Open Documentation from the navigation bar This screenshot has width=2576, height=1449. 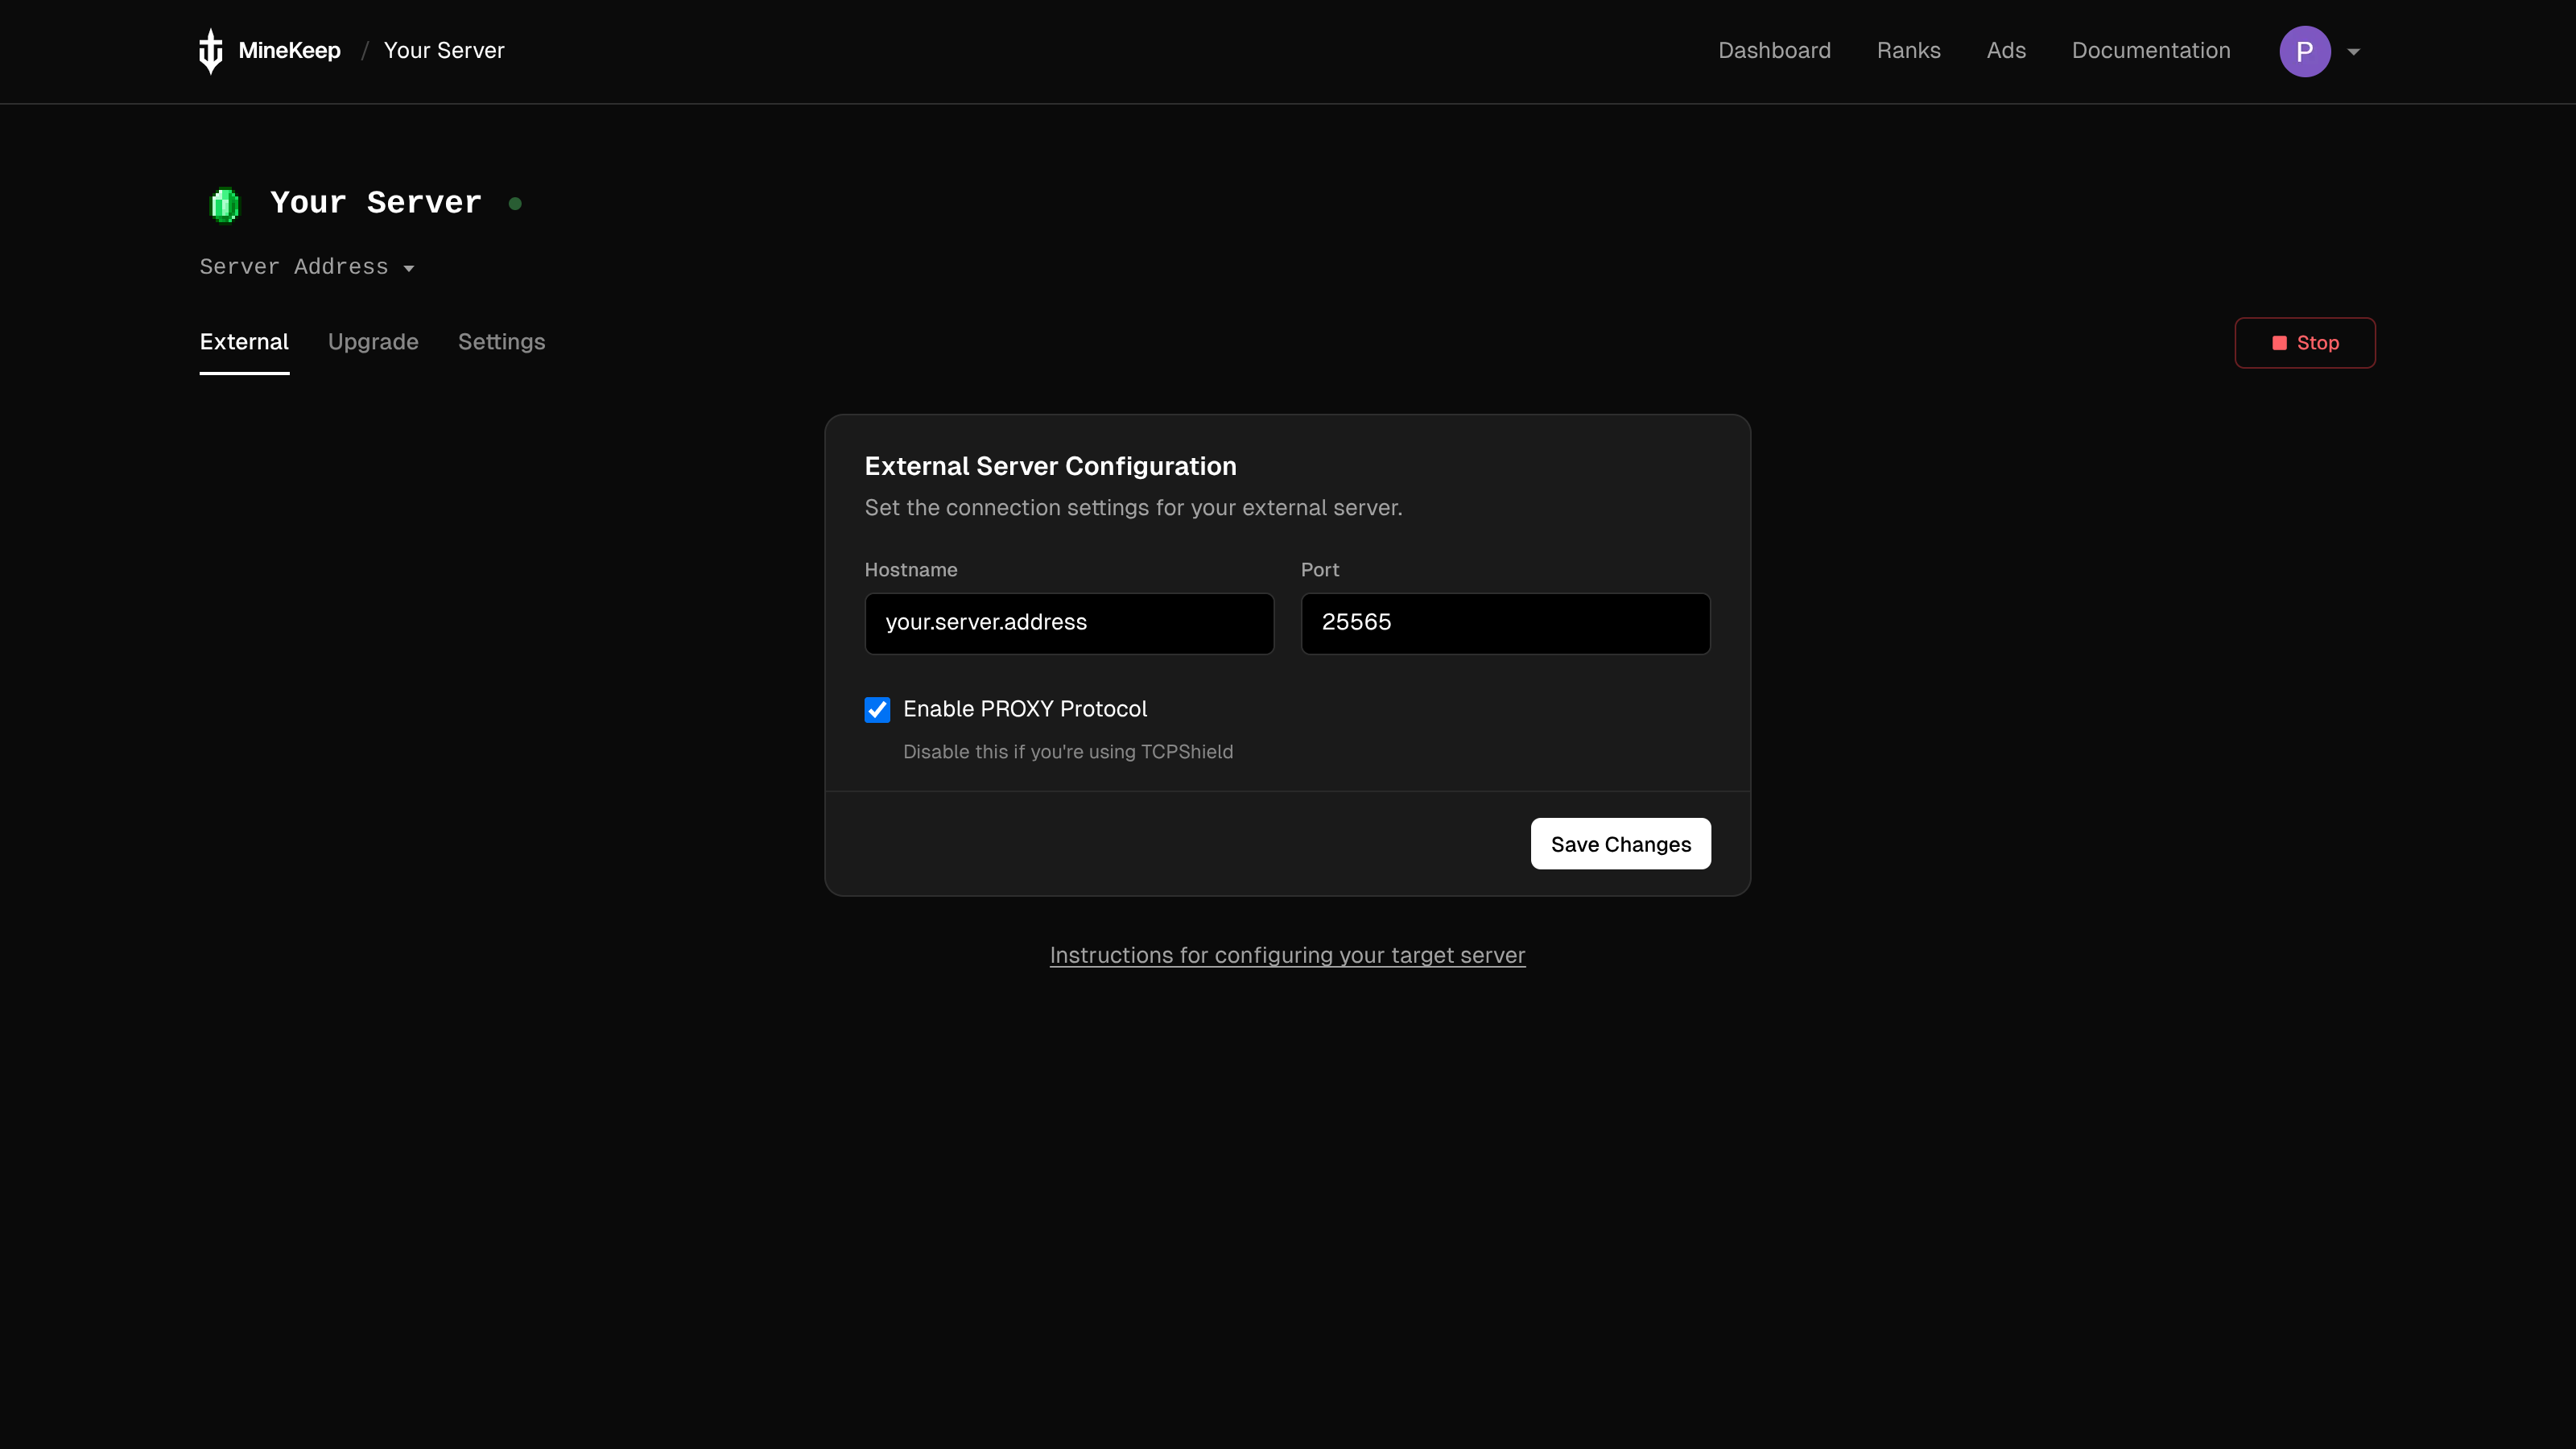(x=2150, y=51)
